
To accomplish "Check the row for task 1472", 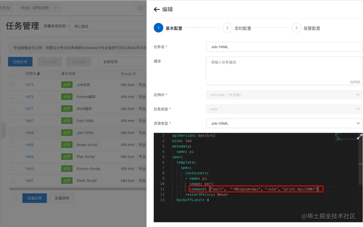I will pos(12,97).
